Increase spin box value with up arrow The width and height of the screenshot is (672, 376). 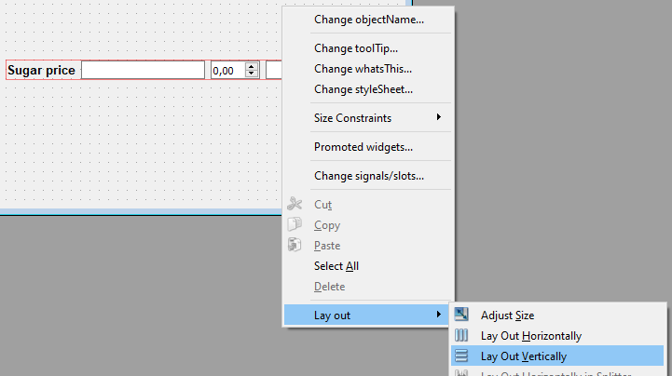coord(251,66)
